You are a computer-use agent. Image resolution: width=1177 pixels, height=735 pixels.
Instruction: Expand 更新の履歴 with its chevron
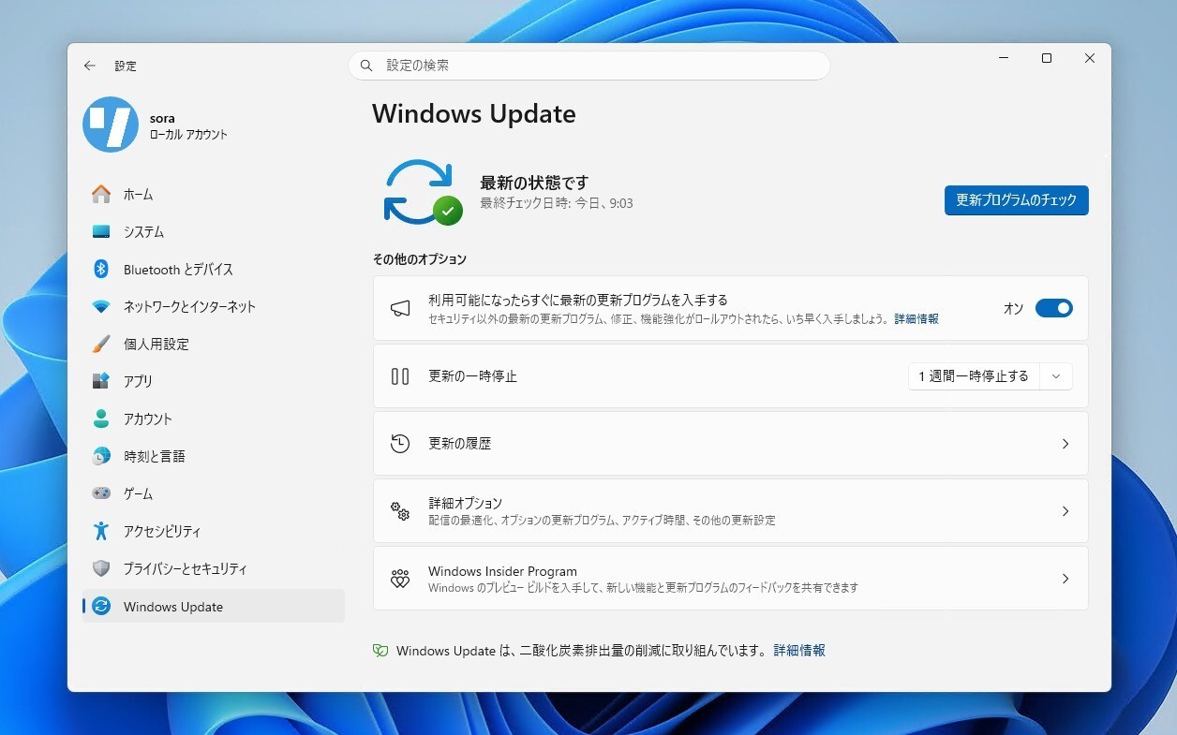[1065, 444]
